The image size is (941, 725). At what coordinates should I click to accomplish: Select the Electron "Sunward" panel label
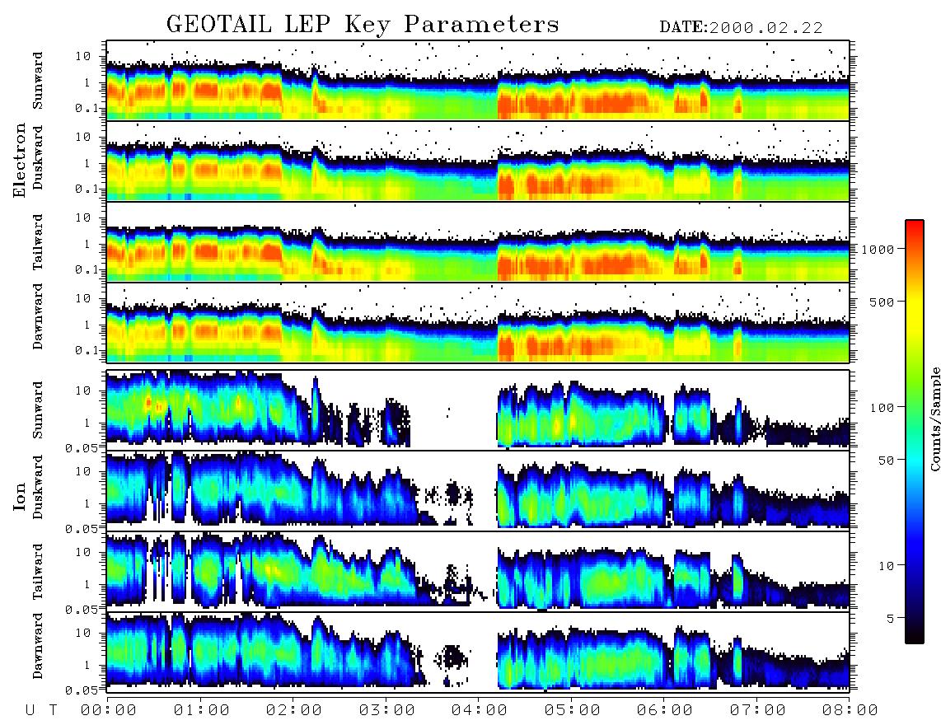click(38, 81)
